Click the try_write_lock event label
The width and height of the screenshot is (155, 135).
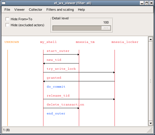coord(61,69)
